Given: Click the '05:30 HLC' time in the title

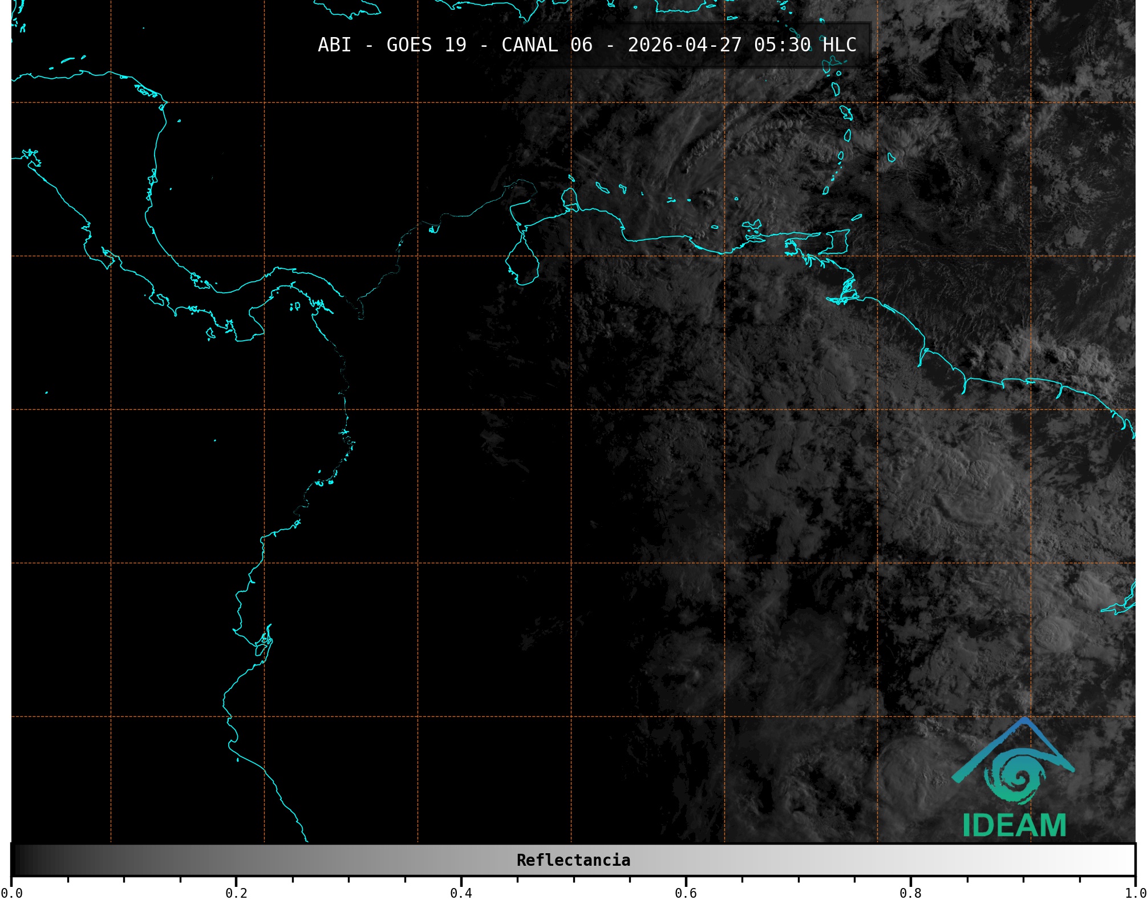Looking at the screenshot, I should tap(805, 45).
